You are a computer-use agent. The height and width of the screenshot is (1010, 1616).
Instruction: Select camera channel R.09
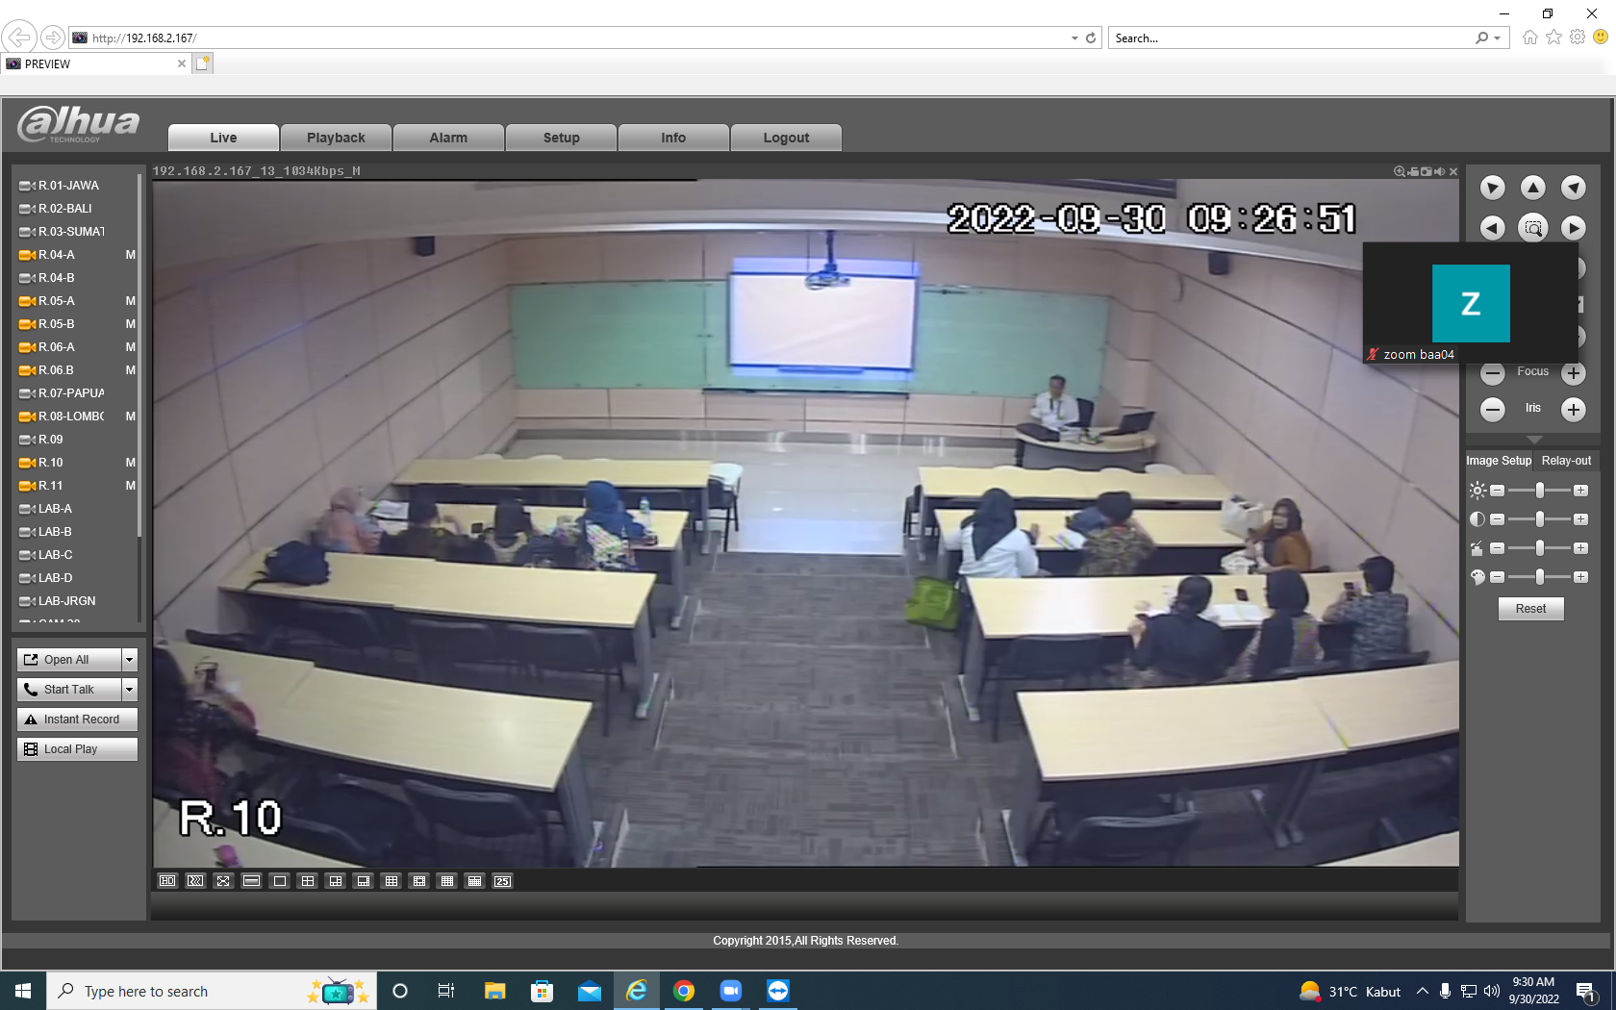[51, 440]
